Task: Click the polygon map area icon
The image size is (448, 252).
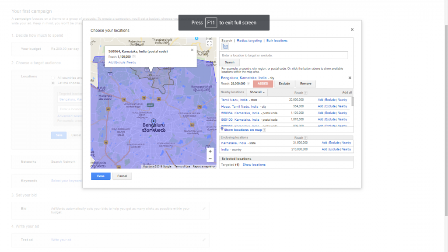Action: click(225, 46)
